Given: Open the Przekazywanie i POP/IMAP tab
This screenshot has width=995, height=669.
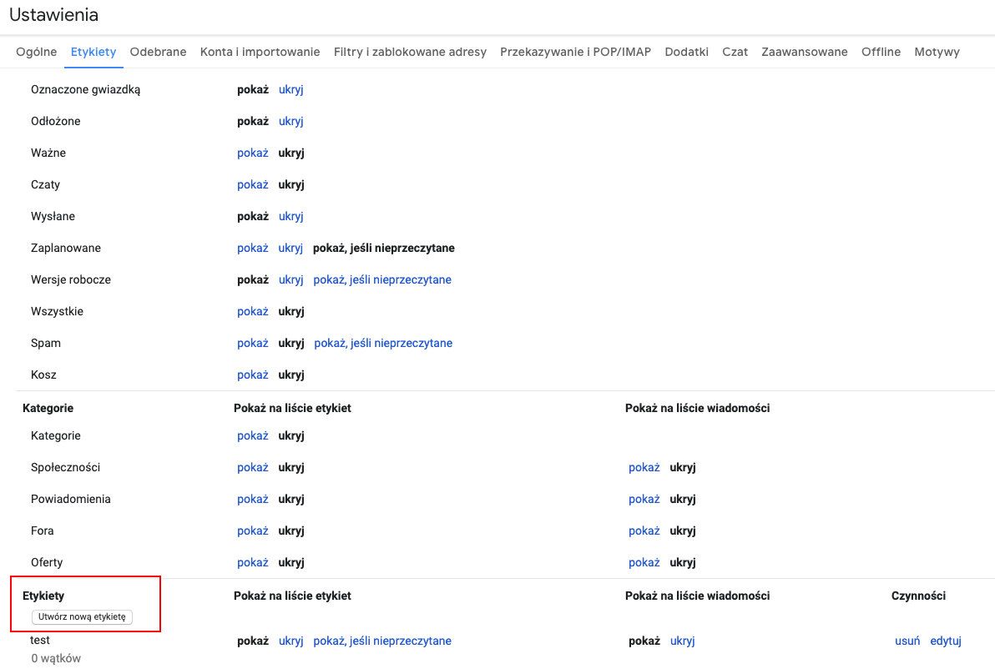Looking at the screenshot, I should click(x=574, y=52).
